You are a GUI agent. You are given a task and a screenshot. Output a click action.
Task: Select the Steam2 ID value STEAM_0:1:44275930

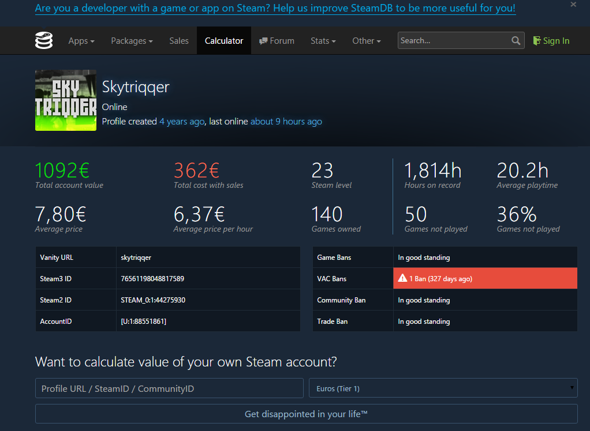153,300
